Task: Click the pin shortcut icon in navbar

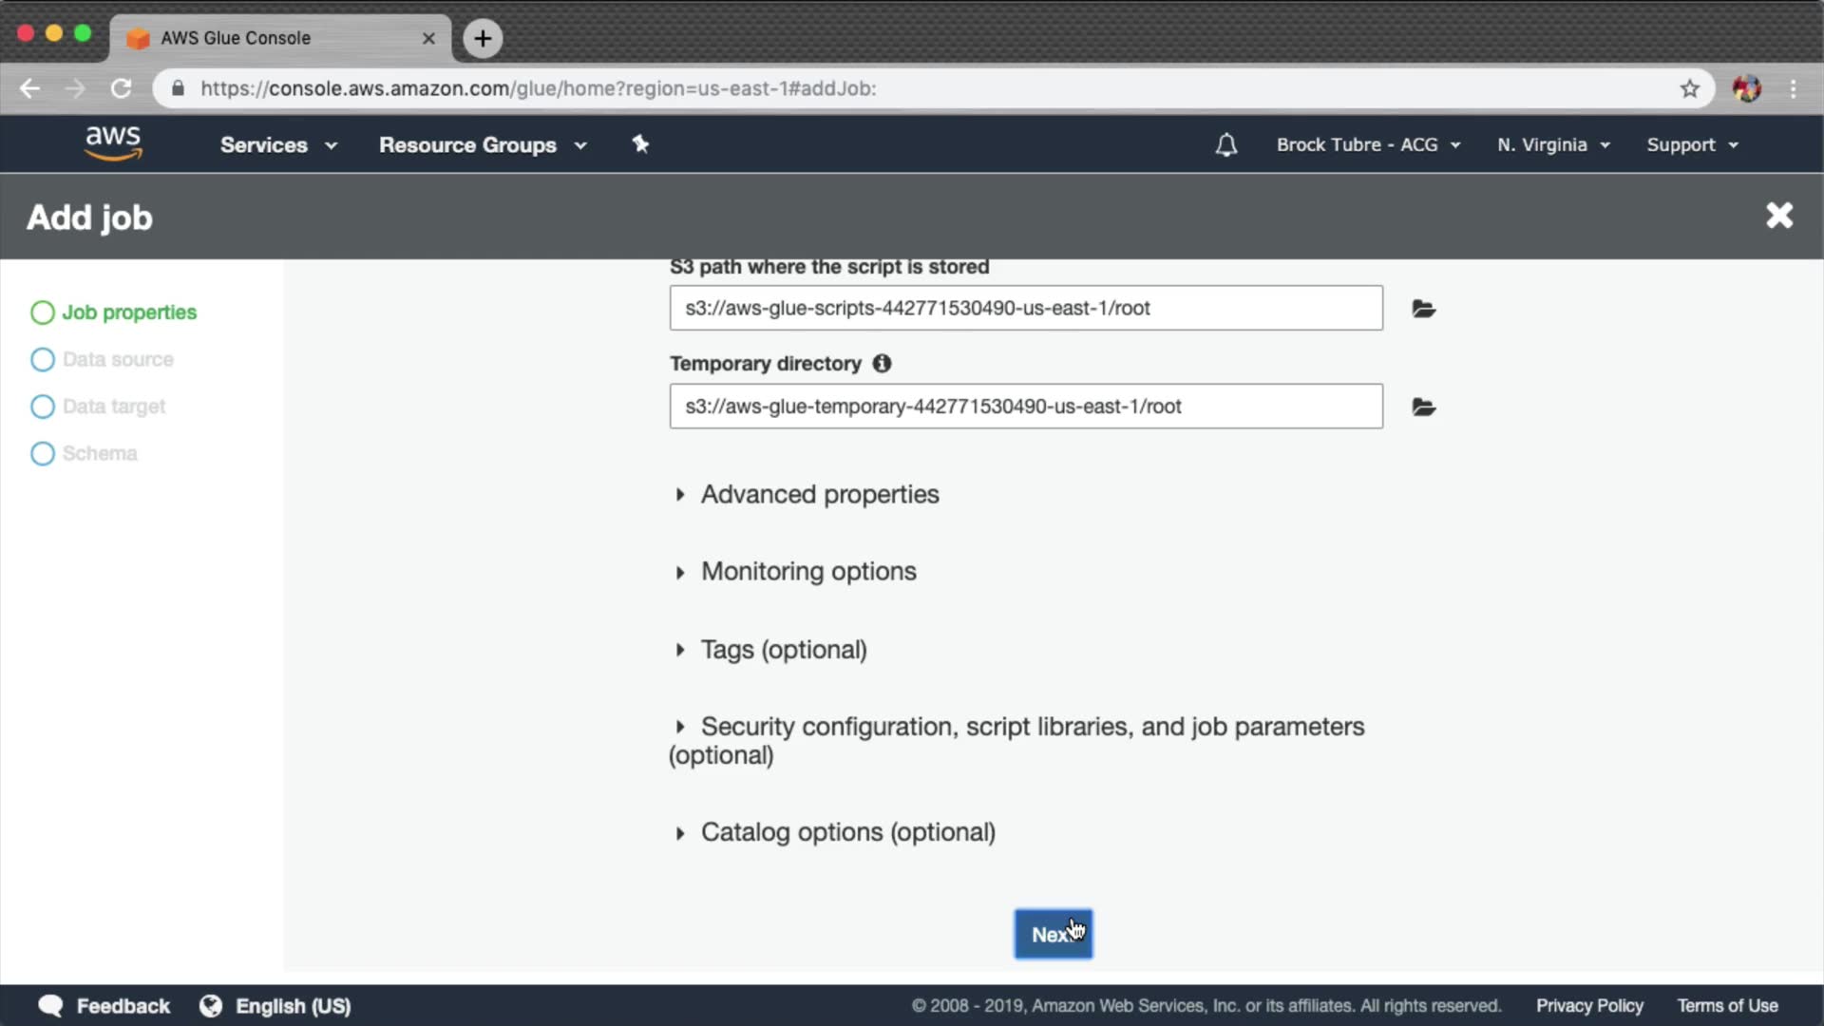Action: (x=640, y=144)
